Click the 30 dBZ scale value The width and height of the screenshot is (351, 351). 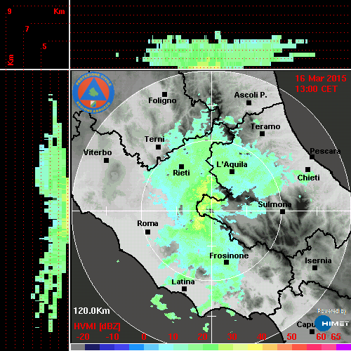(x=232, y=337)
